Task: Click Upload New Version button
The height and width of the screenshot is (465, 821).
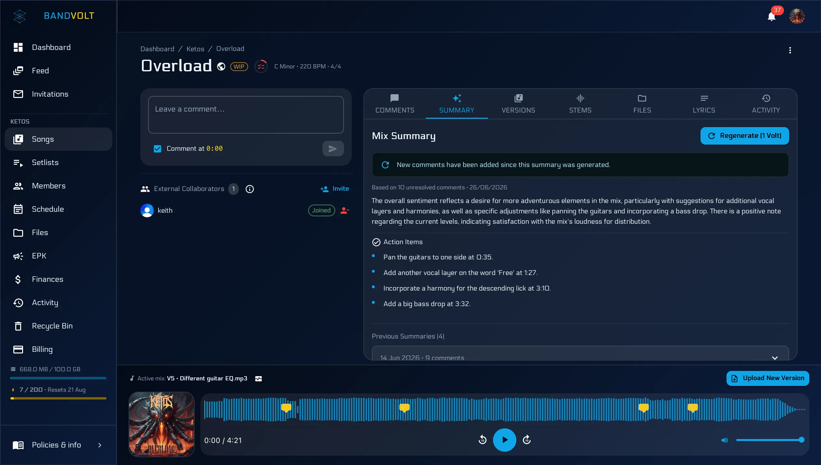Action: [x=768, y=378]
